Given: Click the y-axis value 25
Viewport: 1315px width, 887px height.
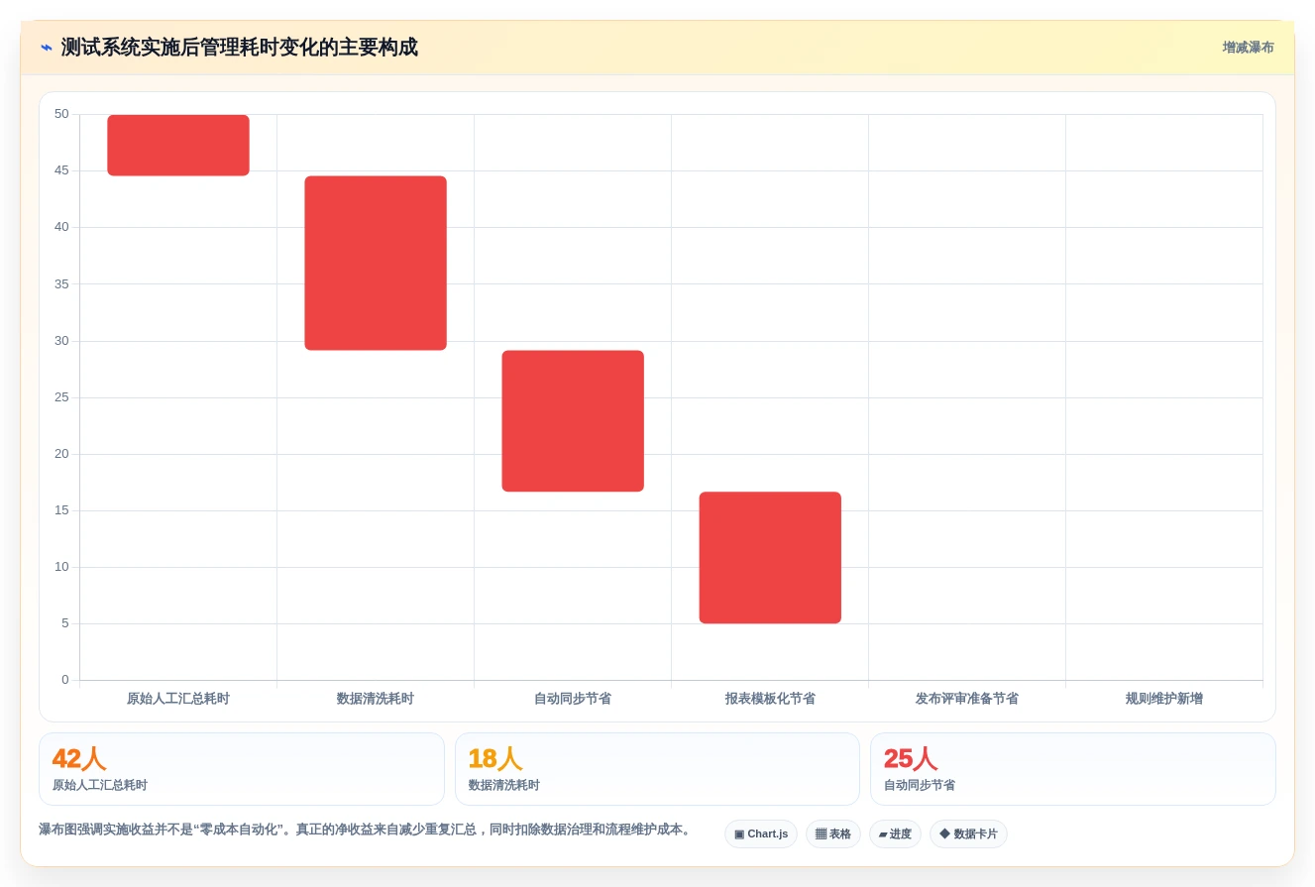Looking at the screenshot, I should pos(61,397).
